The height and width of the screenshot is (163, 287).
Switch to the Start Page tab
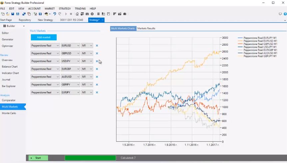pyautogui.click(x=6, y=20)
